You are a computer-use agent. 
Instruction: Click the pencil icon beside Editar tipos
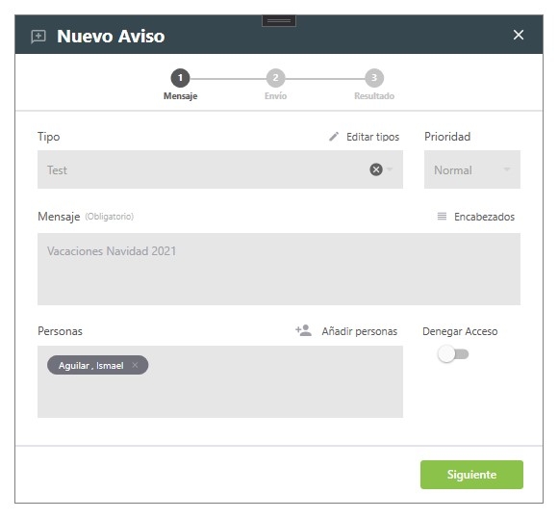pos(334,137)
